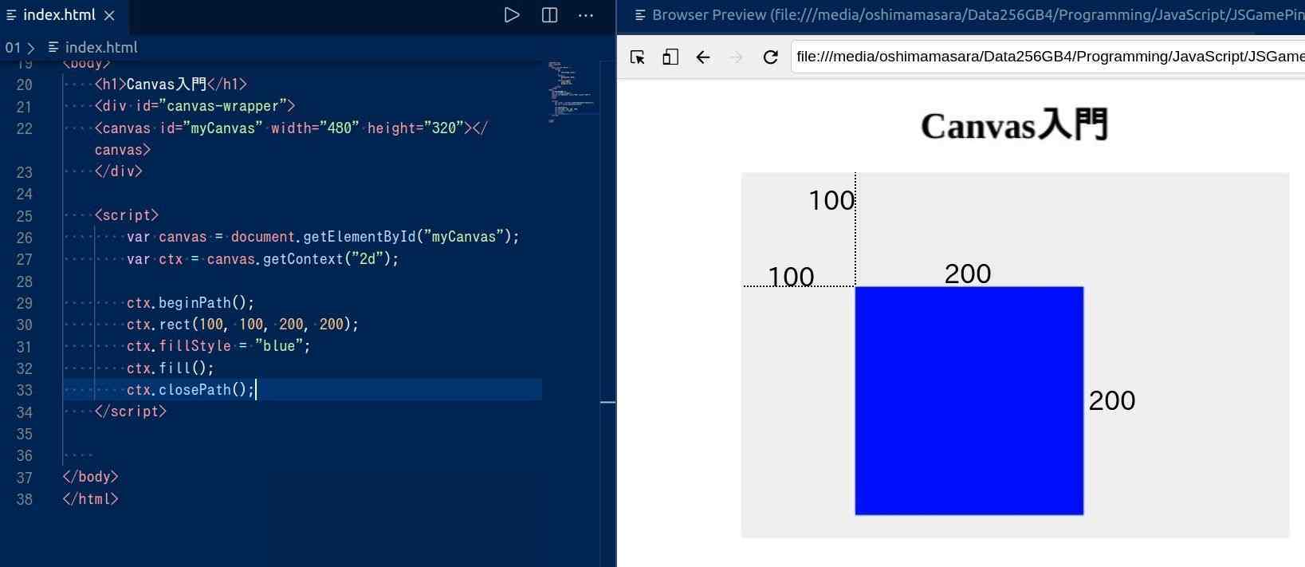
Task: Click the ctx.closePath(); code line
Action: pos(191,390)
